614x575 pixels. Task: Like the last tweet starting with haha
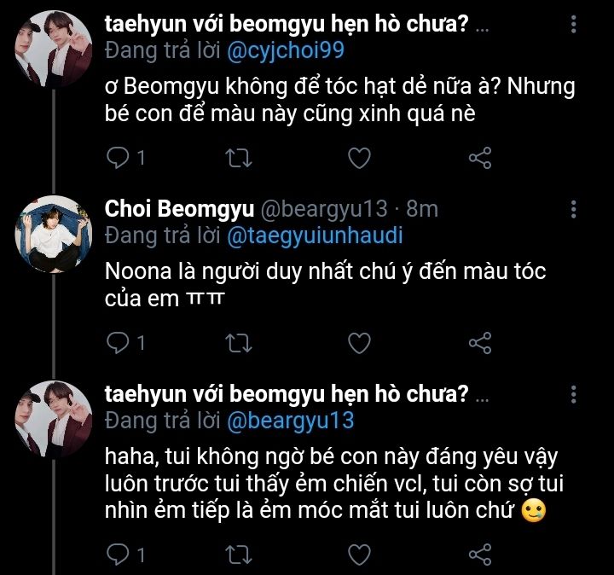[x=360, y=555]
